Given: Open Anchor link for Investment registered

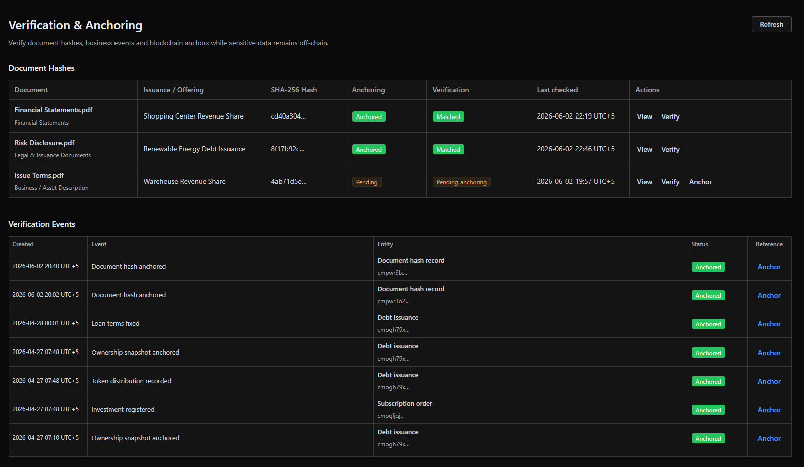Looking at the screenshot, I should 769,410.
